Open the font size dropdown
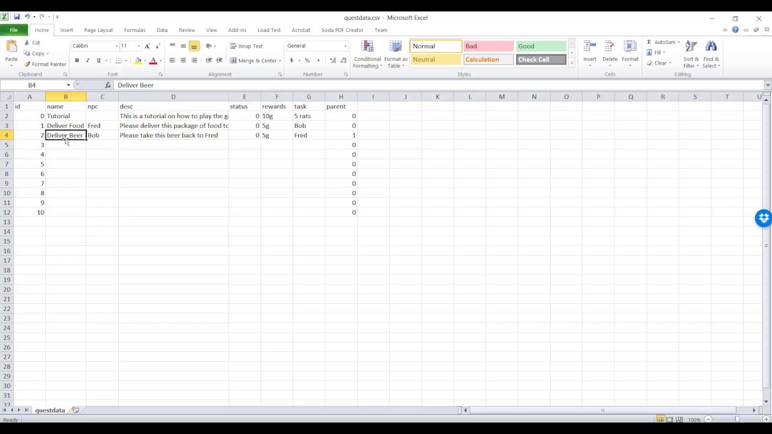 tap(138, 46)
